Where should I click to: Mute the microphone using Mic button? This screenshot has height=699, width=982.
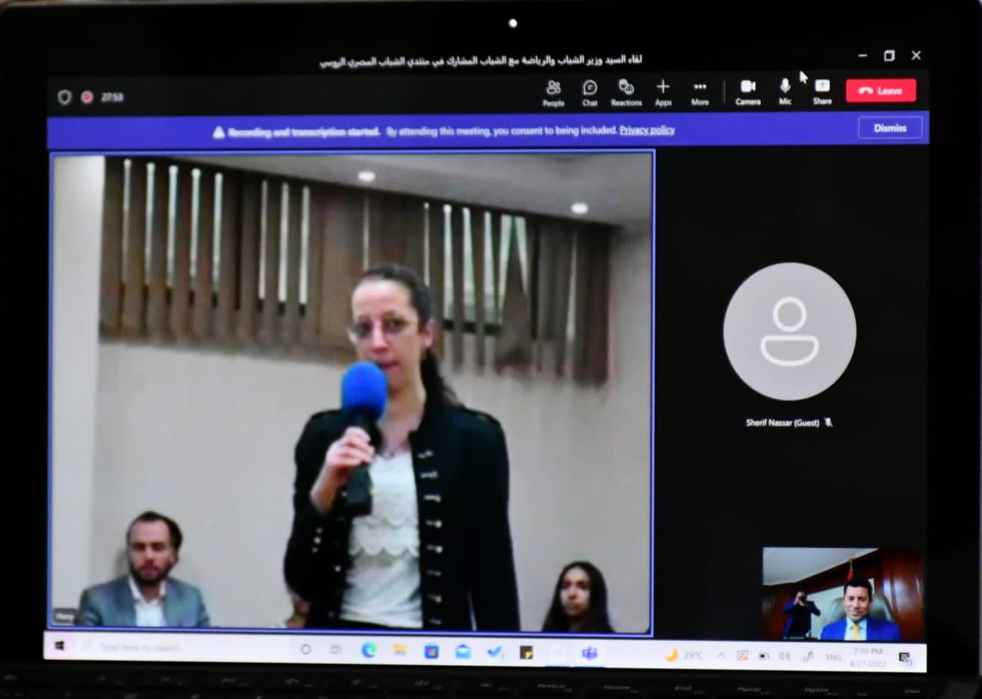tap(785, 91)
